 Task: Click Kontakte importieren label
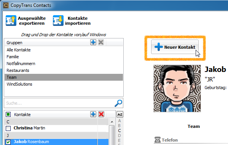point(78,21)
